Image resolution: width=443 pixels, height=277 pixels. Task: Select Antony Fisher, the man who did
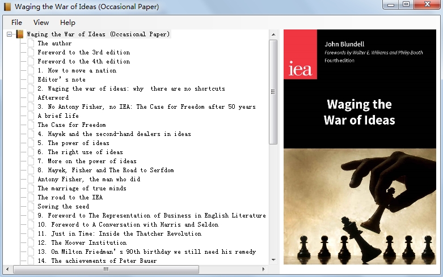click(x=89, y=179)
